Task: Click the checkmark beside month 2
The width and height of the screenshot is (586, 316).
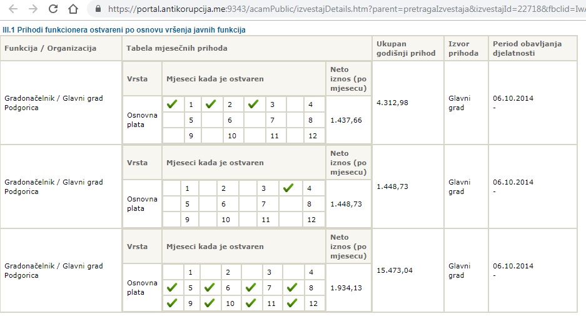Action: click(x=211, y=104)
